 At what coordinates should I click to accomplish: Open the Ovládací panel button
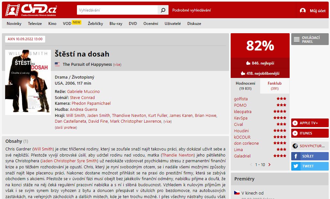pos(310,39)
